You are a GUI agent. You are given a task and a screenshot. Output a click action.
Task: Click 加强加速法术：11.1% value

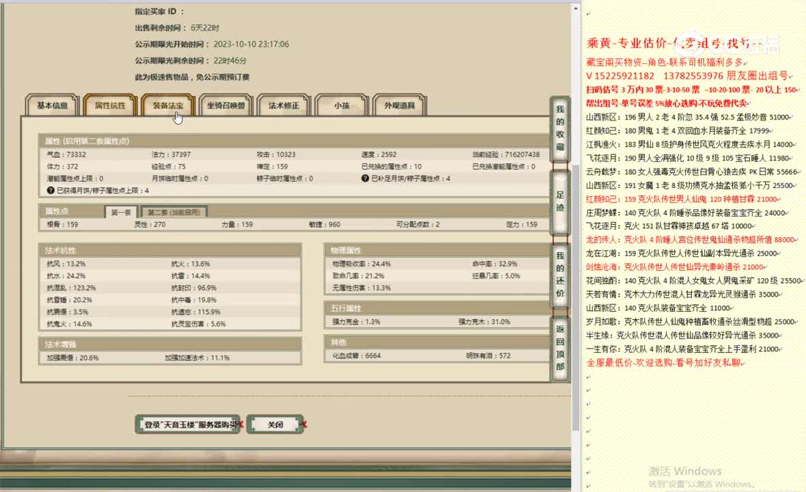point(197,358)
